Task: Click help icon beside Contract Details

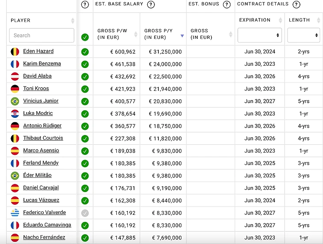Action: pyautogui.click(x=296, y=4)
